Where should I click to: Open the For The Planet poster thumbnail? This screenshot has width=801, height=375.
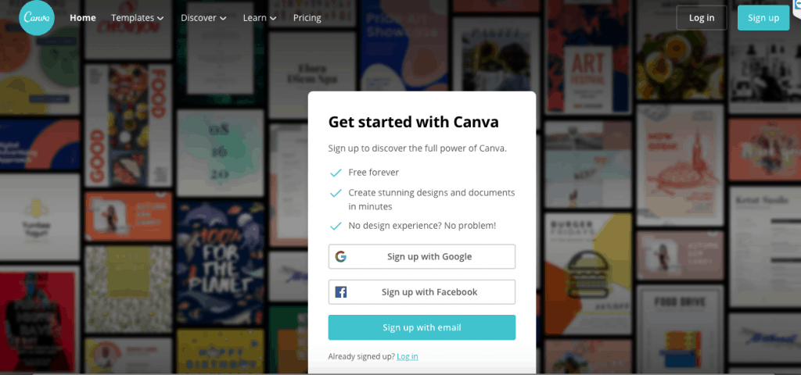(221, 262)
